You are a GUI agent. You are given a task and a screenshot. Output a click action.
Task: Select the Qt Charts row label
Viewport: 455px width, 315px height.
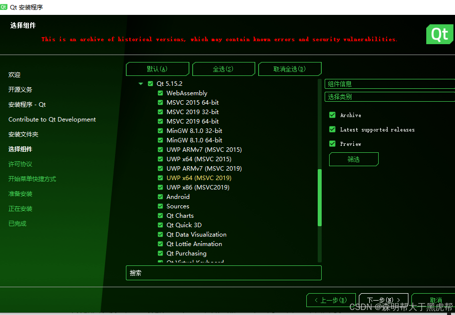180,216
